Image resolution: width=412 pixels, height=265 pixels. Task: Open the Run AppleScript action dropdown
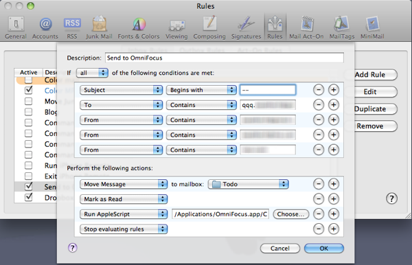point(124,214)
